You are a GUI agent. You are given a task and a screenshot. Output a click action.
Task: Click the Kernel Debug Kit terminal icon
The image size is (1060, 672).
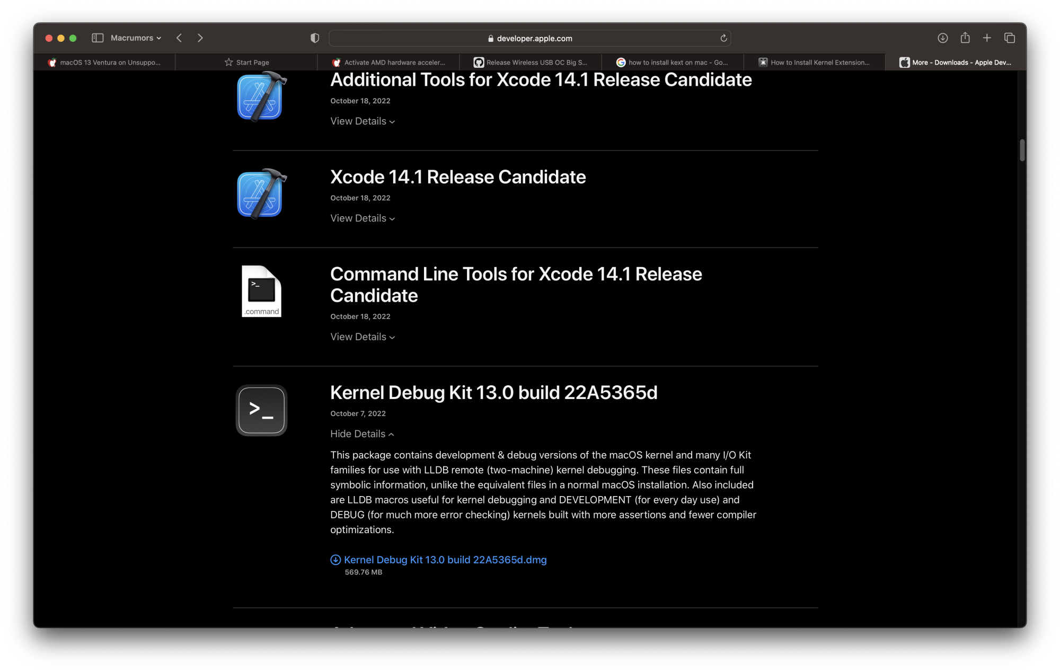pos(261,410)
